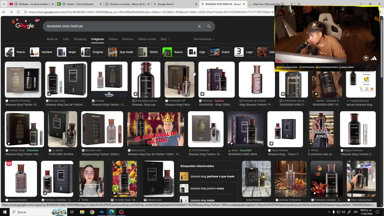The image size is (384, 216).
Task: Close the Google Gemini tab
Action: pyautogui.click(x=196, y=4)
